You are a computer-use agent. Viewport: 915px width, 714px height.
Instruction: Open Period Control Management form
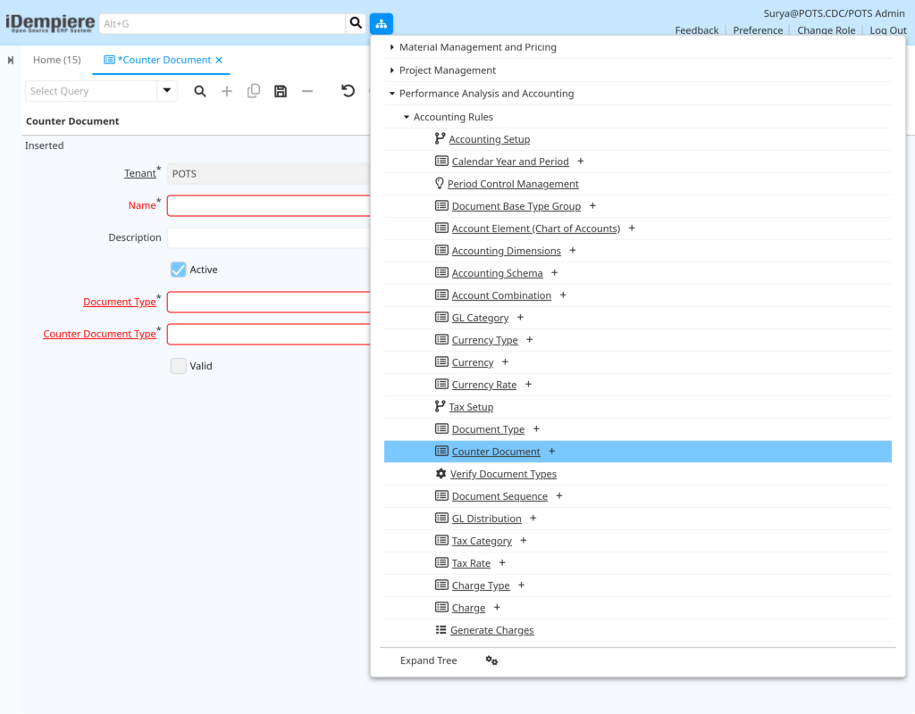coord(513,184)
